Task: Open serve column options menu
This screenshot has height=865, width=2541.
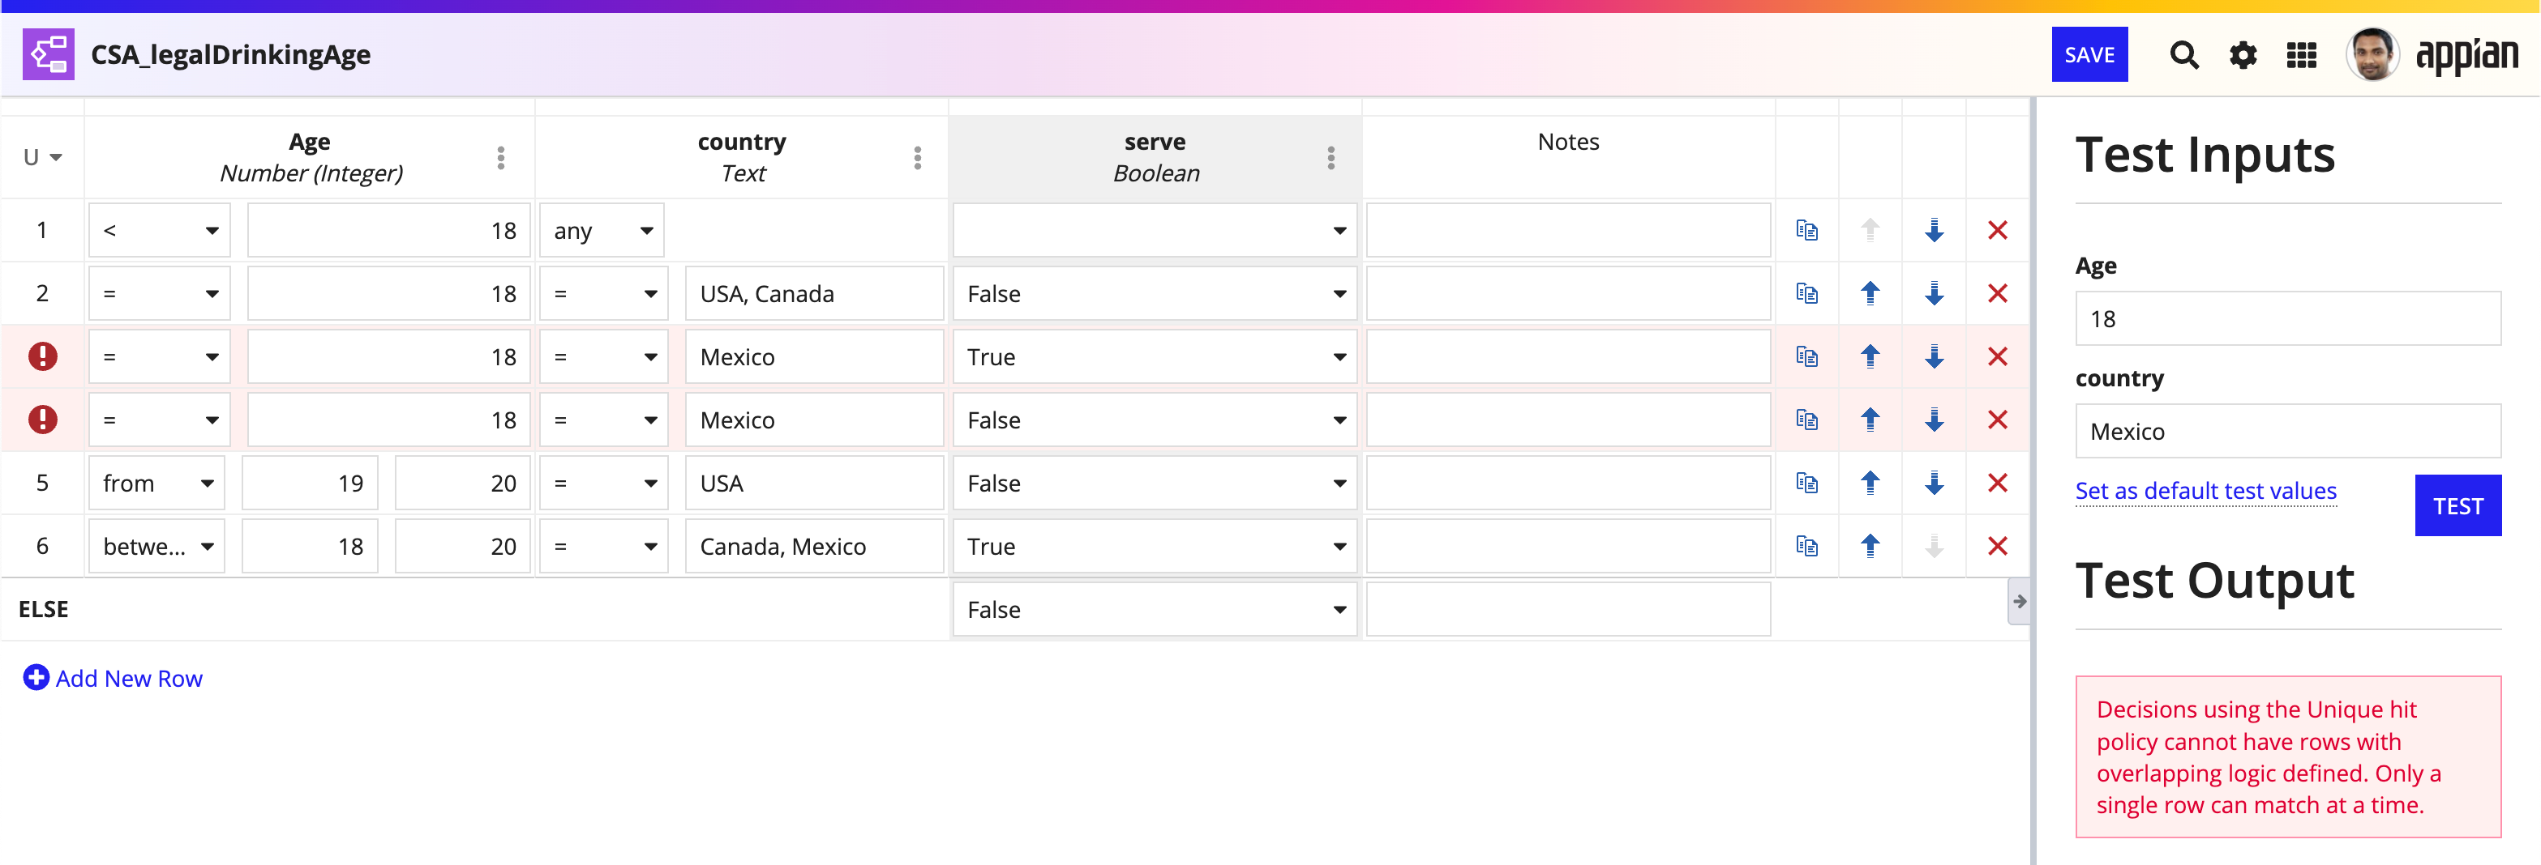Action: click(1330, 158)
